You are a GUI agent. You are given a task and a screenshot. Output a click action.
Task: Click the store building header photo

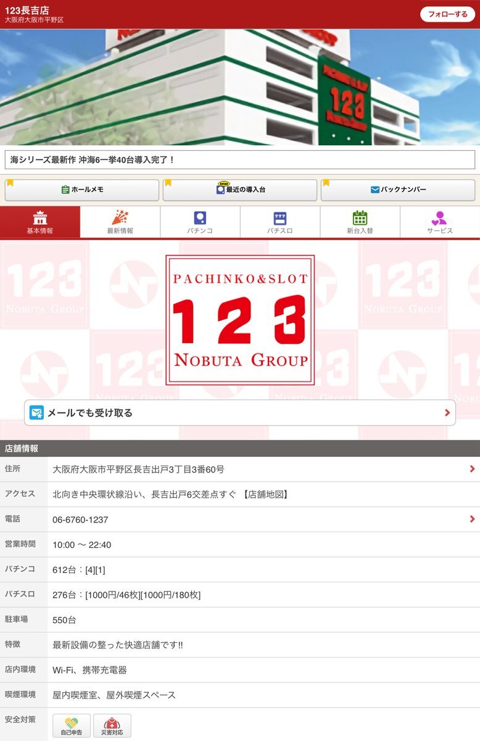[240, 87]
